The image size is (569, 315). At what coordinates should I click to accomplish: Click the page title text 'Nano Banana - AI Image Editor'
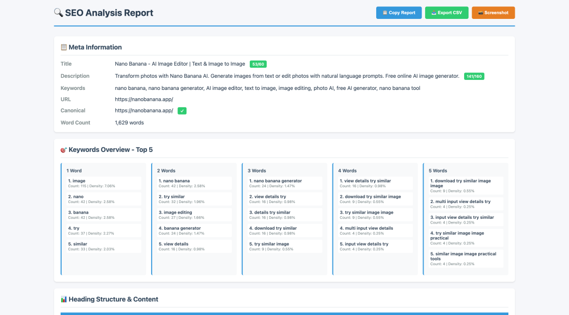(180, 64)
